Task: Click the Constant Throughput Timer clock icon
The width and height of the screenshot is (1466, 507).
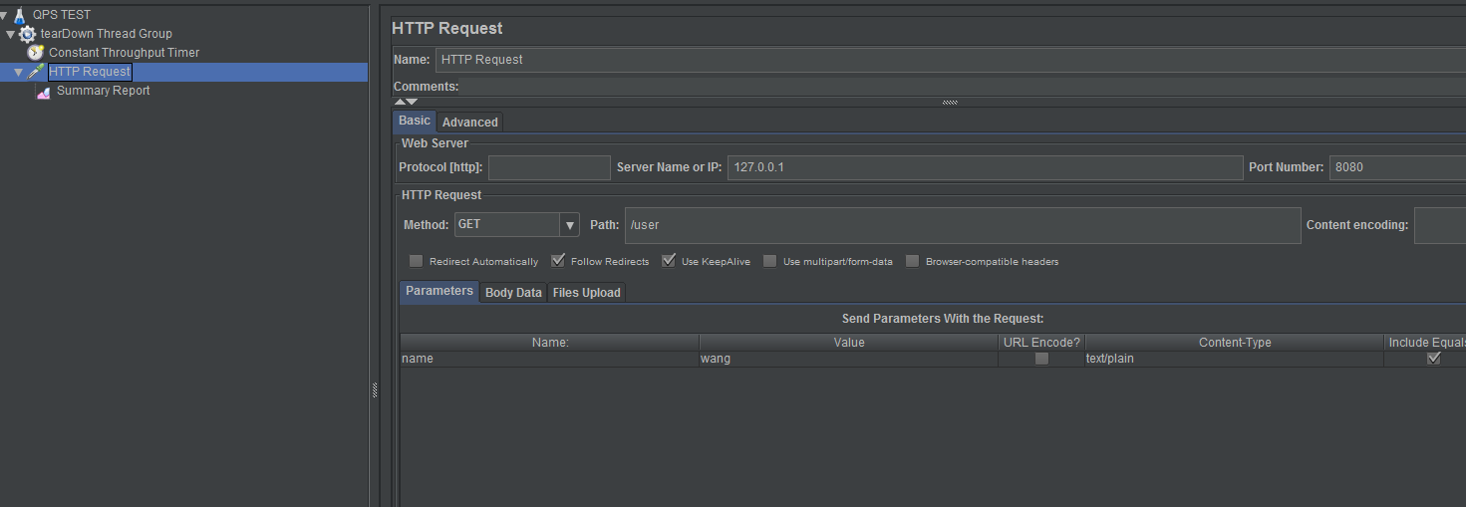Action: pyautogui.click(x=36, y=53)
